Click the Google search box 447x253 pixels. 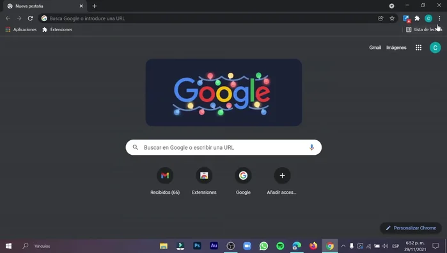[x=224, y=147]
